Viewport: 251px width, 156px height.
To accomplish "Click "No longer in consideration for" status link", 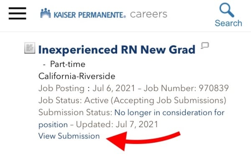I will 169,113.
